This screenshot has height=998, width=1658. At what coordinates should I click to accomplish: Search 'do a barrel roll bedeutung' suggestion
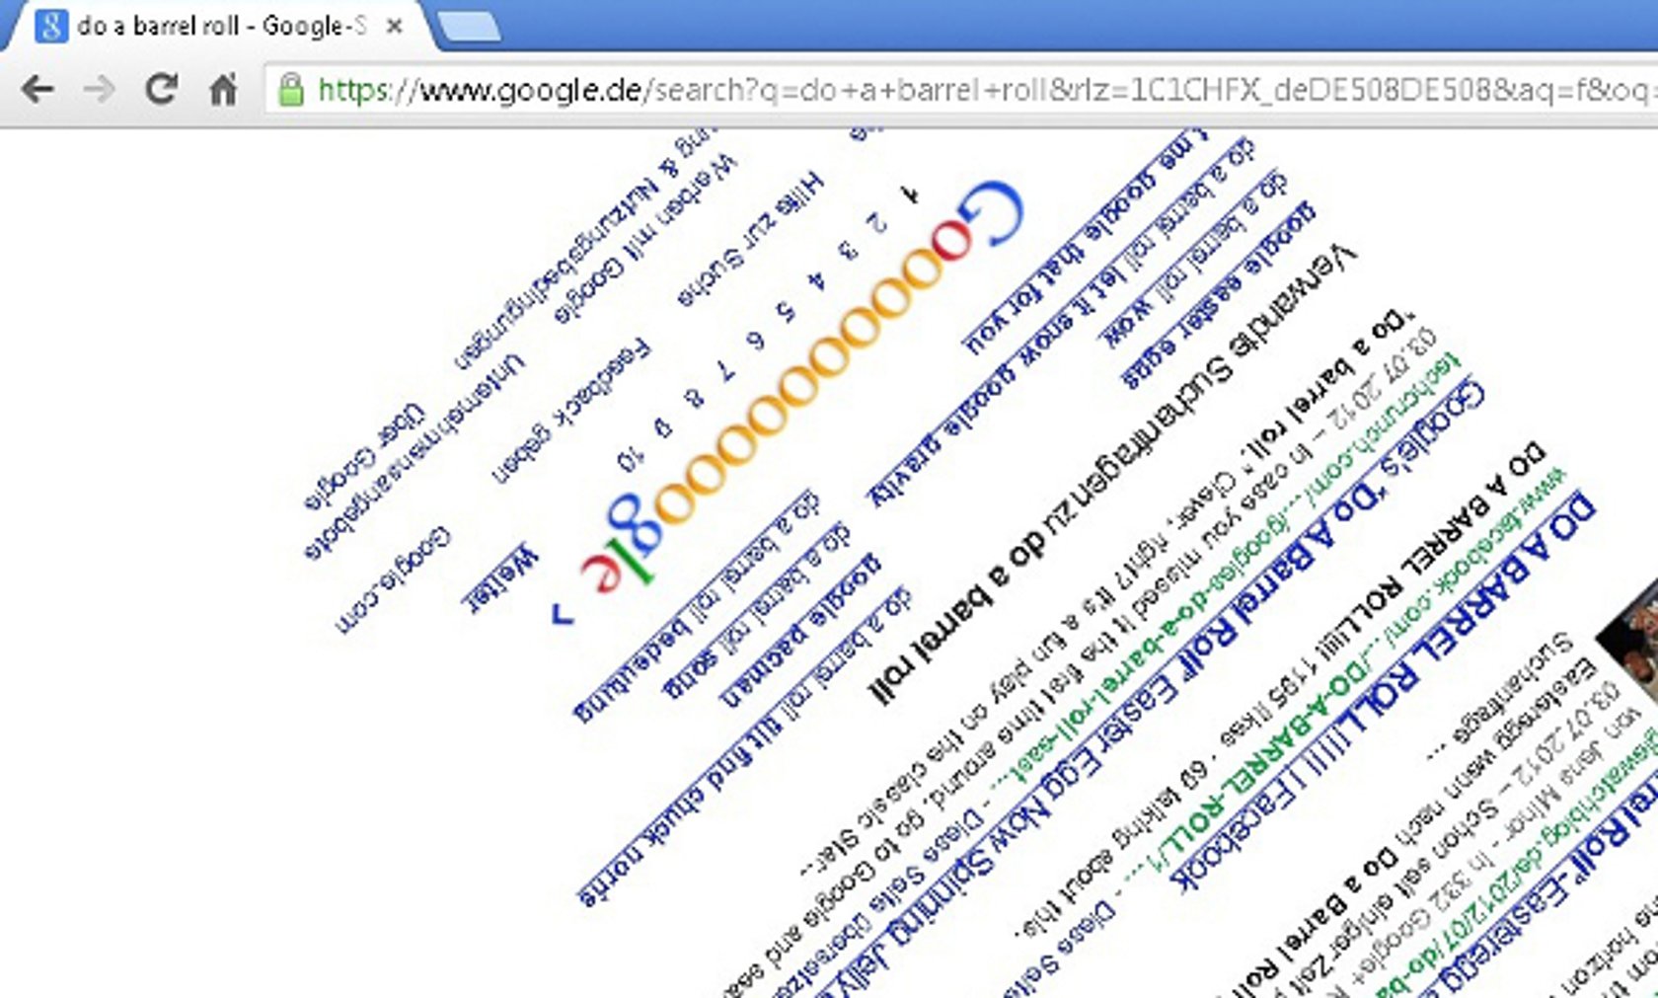[x=696, y=604]
